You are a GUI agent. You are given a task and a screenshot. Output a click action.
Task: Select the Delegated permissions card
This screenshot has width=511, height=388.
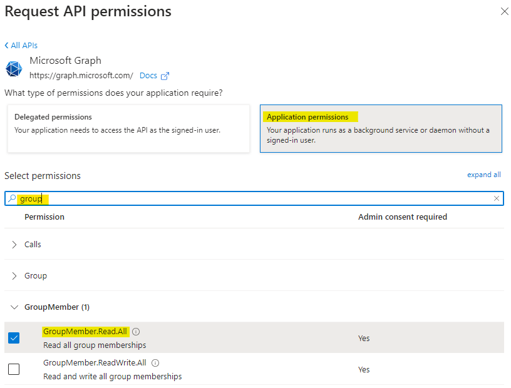coord(129,128)
